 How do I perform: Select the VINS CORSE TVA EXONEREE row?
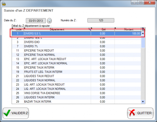click(x=76, y=93)
